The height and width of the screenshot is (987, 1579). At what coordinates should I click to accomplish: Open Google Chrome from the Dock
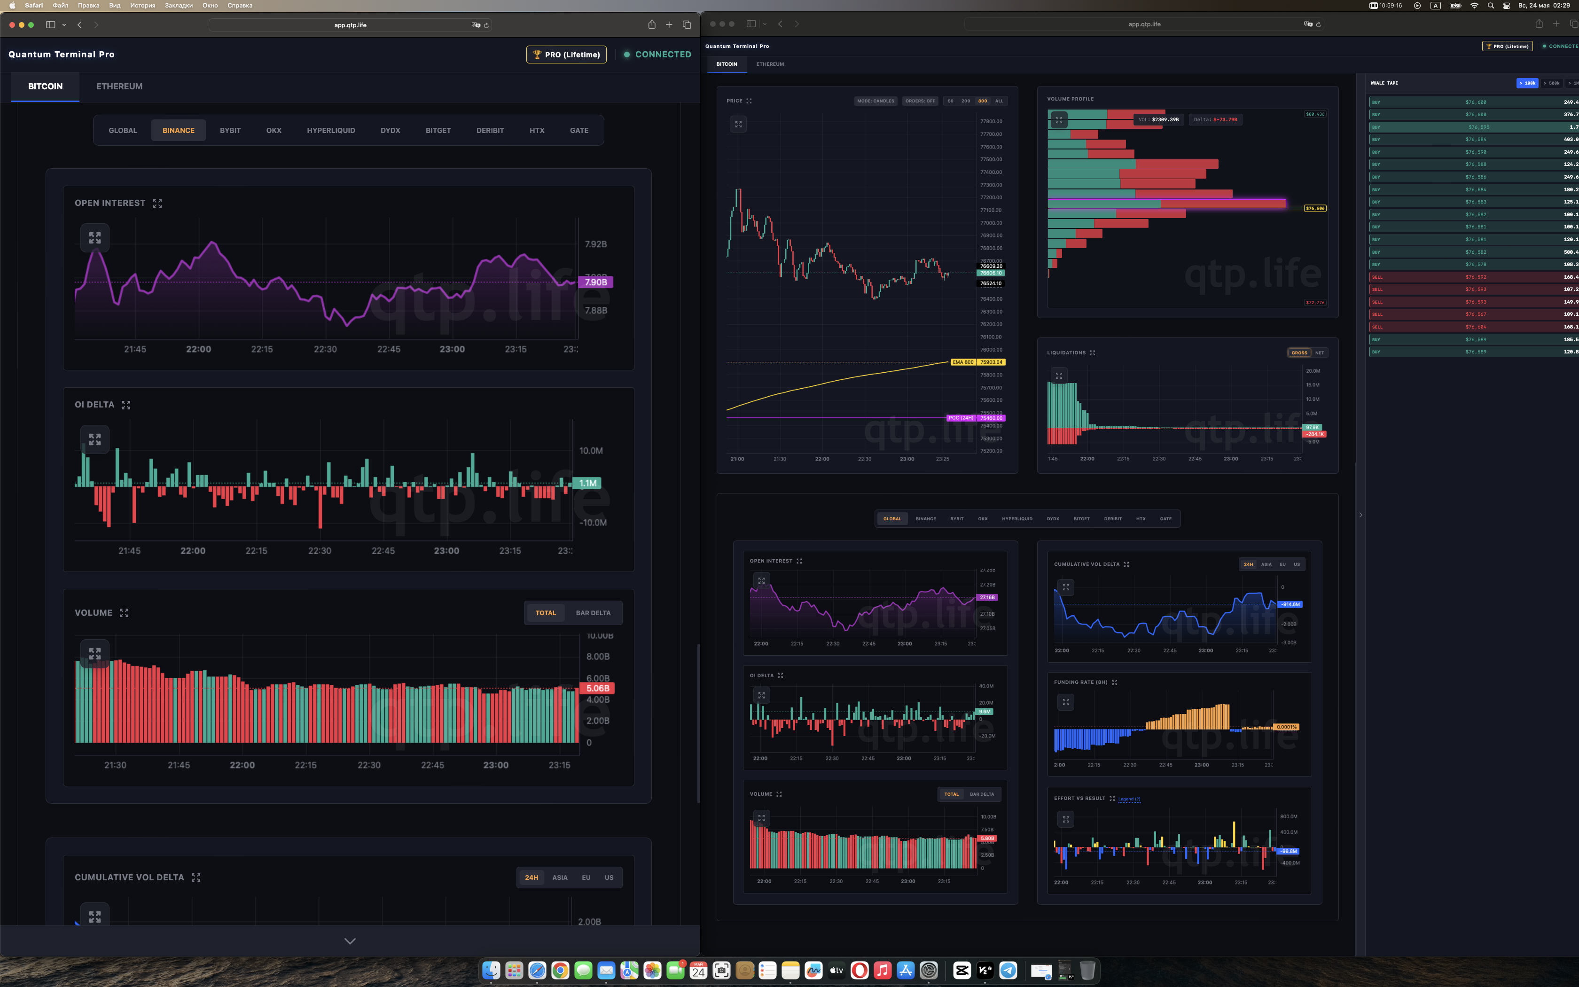point(560,971)
